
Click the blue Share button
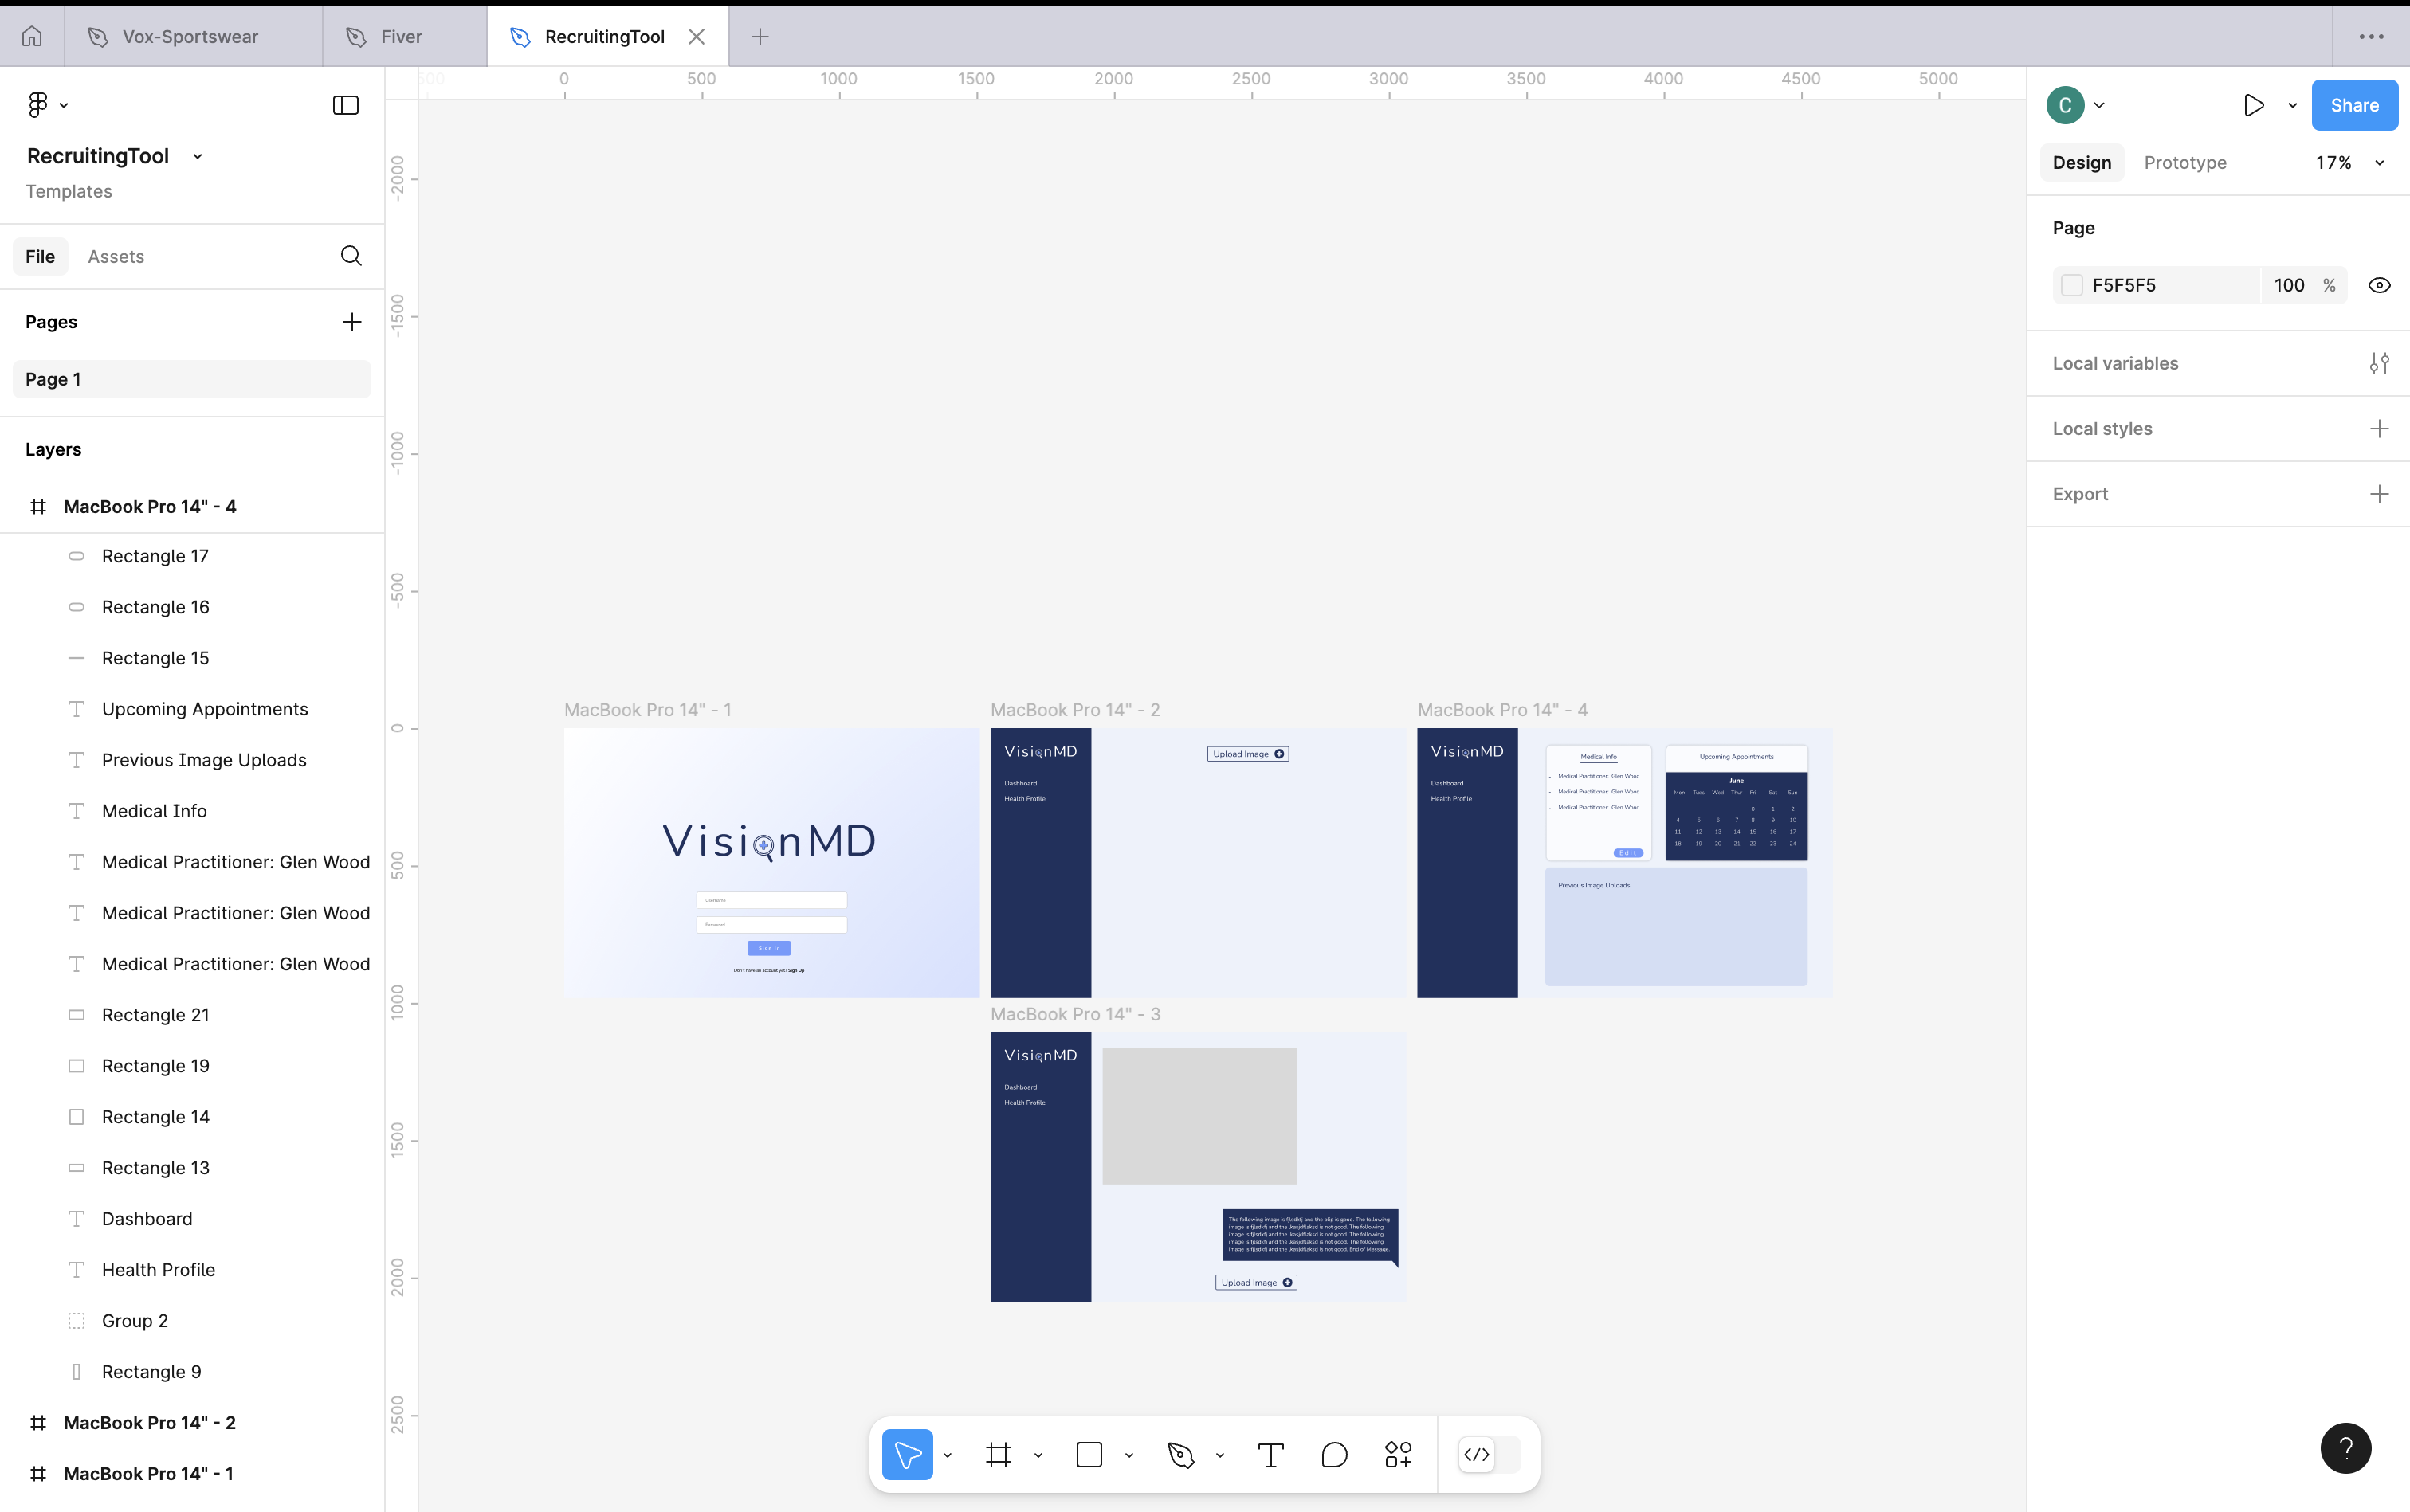[2354, 105]
